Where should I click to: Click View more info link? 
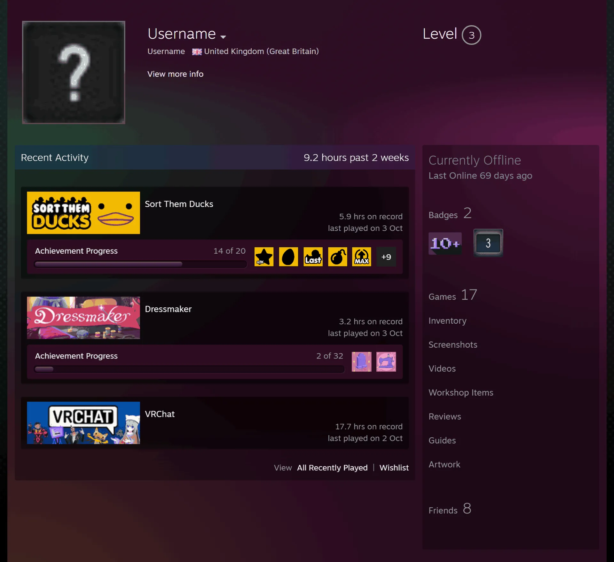point(175,74)
